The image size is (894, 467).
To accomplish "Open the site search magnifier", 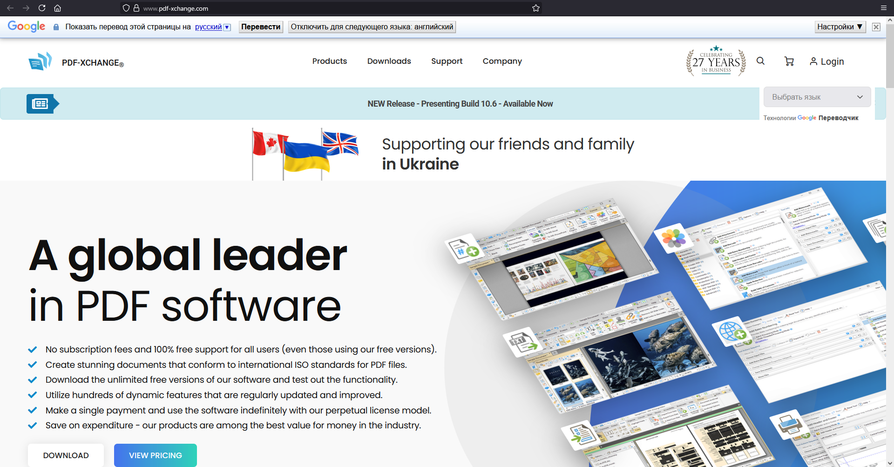I will pyautogui.click(x=760, y=61).
